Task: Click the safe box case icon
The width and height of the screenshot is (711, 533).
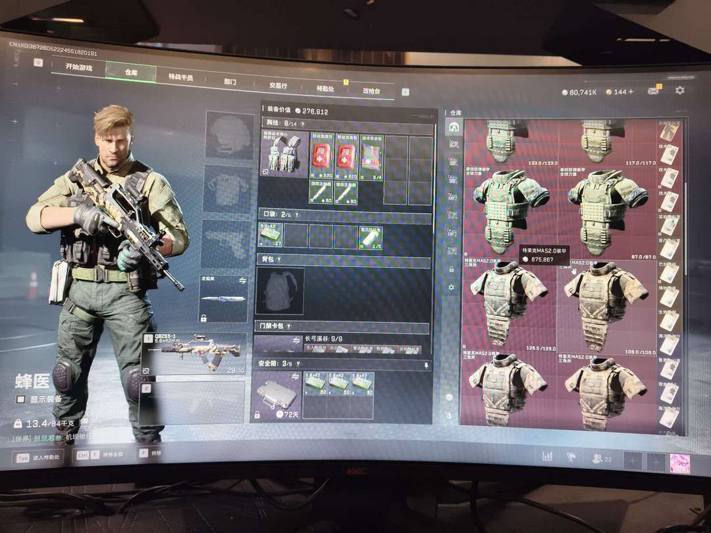Action: pyautogui.click(x=276, y=395)
